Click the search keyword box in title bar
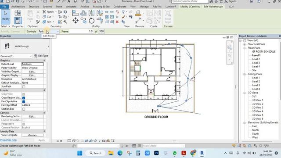Screen dimensions: 281x158 [190, 1]
